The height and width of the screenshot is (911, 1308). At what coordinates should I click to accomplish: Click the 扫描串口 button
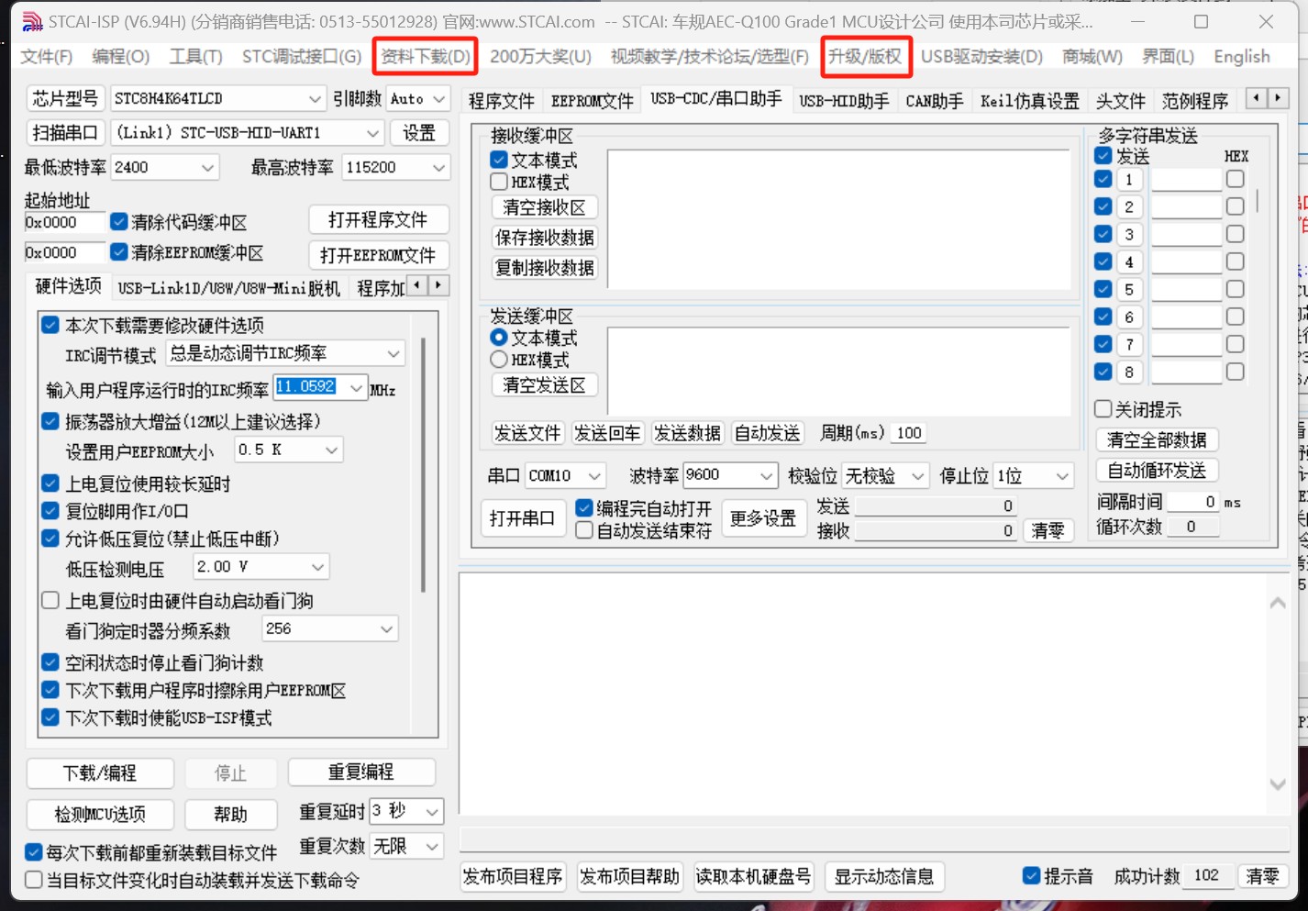pos(64,133)
